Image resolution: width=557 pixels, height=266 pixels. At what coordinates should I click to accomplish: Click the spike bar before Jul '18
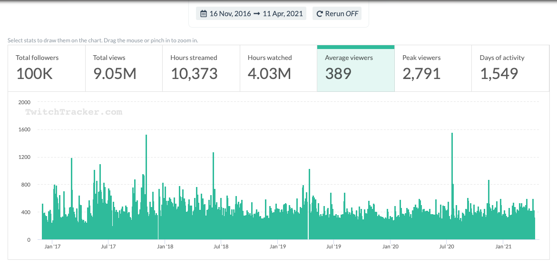coord(213,196)
